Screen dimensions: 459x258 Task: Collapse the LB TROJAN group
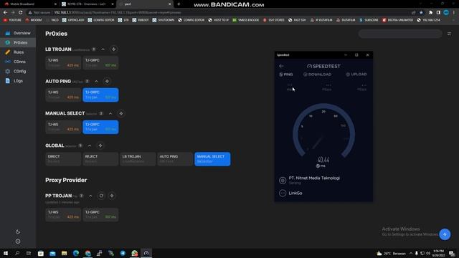[x=103, y=49]
